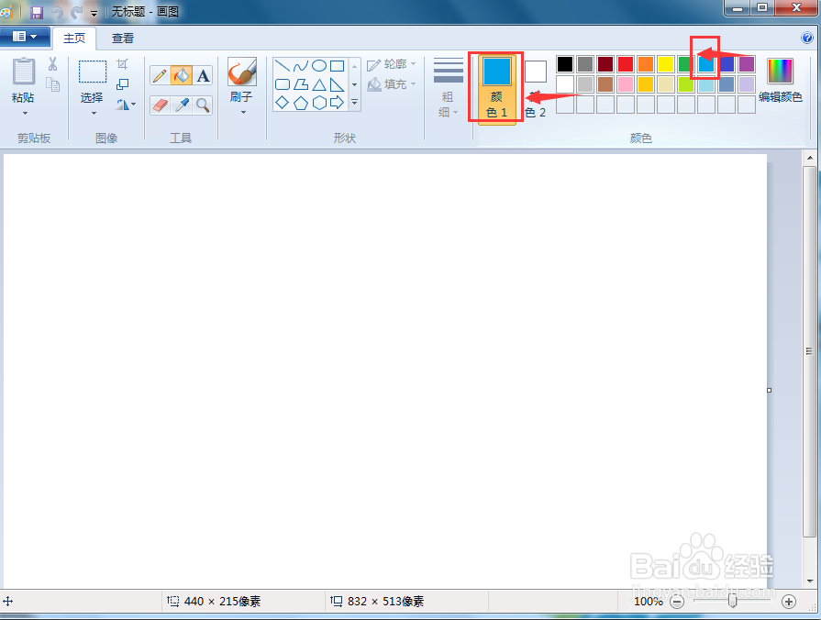This screenshot has height=620, width=821.
Task: Open the 选择 dropdown arrow
Action: (94, 113)
